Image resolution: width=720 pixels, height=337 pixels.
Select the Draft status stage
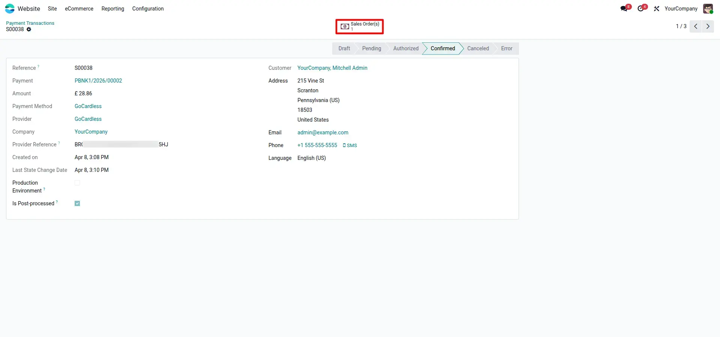click(x=344, y=48)
